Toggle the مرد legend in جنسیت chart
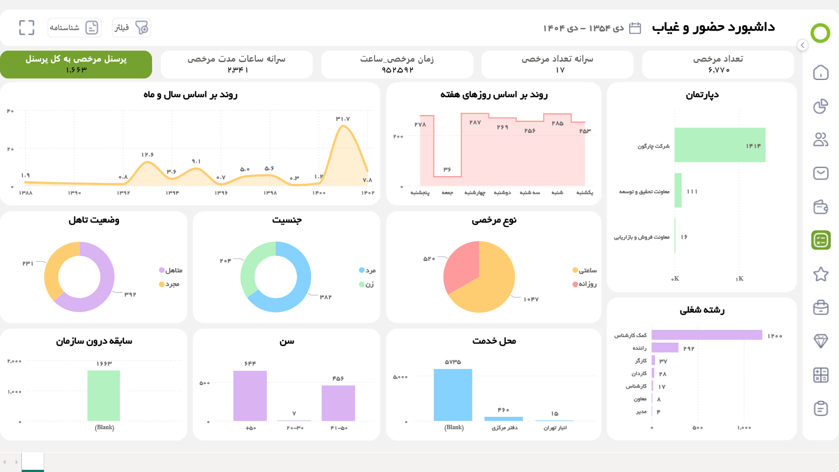This screenshot has height=472, width=839. click(367, 270)
